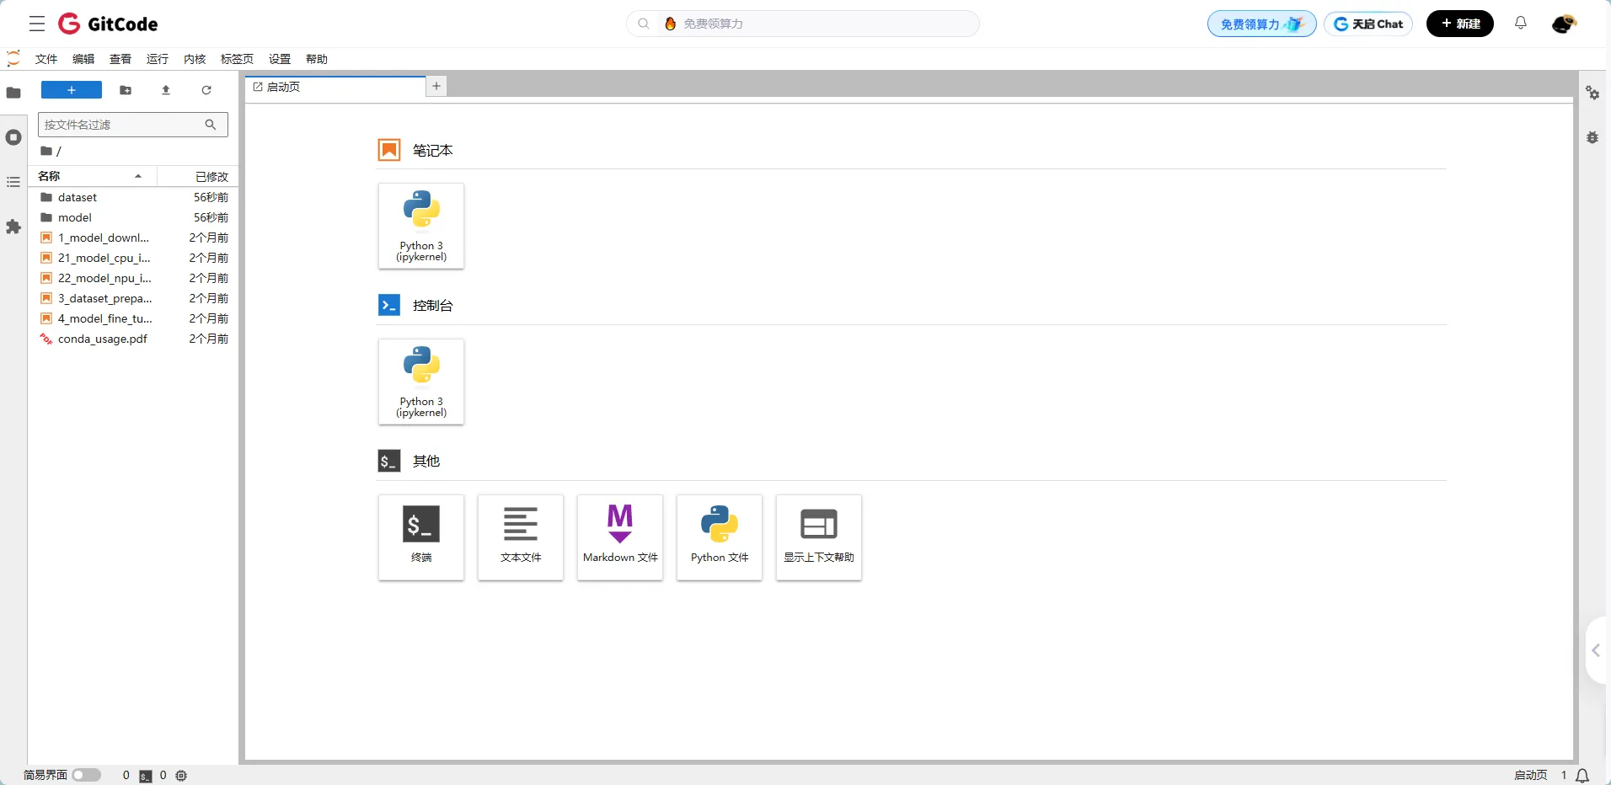
Task: Toggle the 简易界面 switch
Action: coord(86,775)
